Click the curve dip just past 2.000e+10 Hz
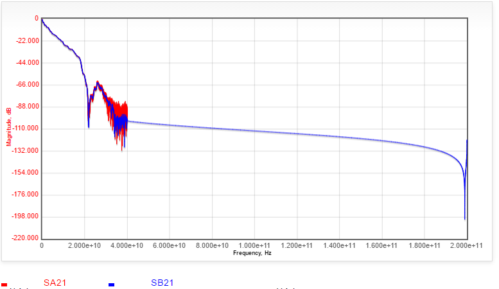This screenshot has height=289, width=499. pyautogui.click(x=89, y=126)
